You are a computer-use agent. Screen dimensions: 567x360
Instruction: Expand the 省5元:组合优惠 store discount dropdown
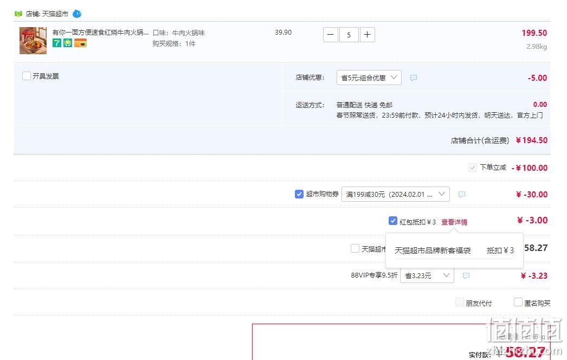coord(369,78)
